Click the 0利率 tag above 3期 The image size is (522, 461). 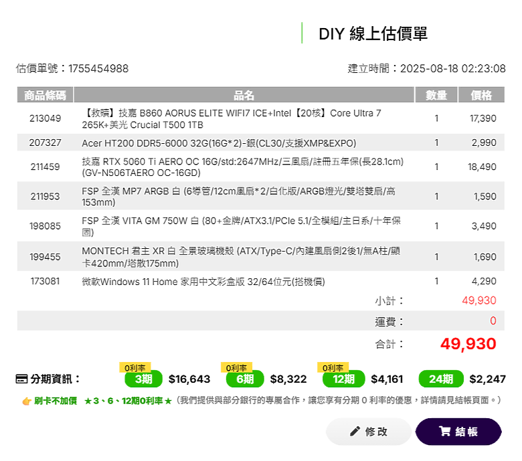pyautogui.click(x=135, y=367)
